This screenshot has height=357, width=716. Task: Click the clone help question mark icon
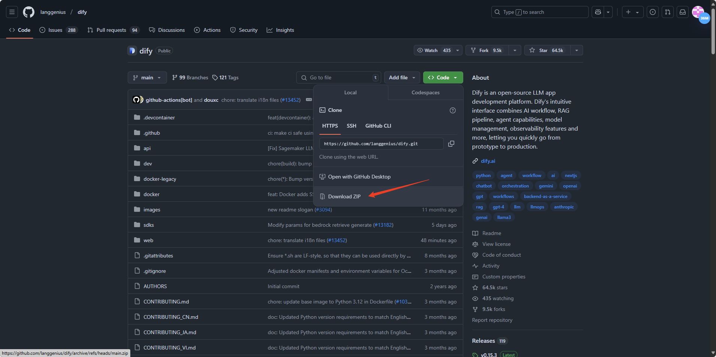point(453,110)
